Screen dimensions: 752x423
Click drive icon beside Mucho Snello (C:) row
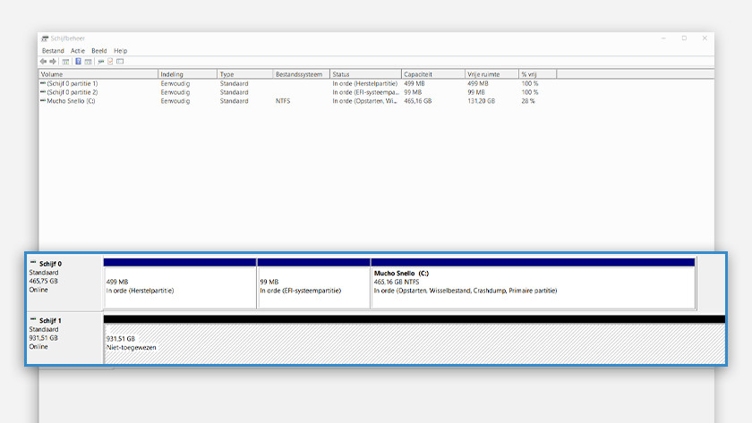[x=43, y=101]
